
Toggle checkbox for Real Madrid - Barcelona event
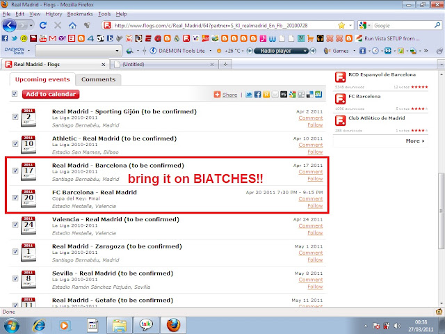coord(15,170)
